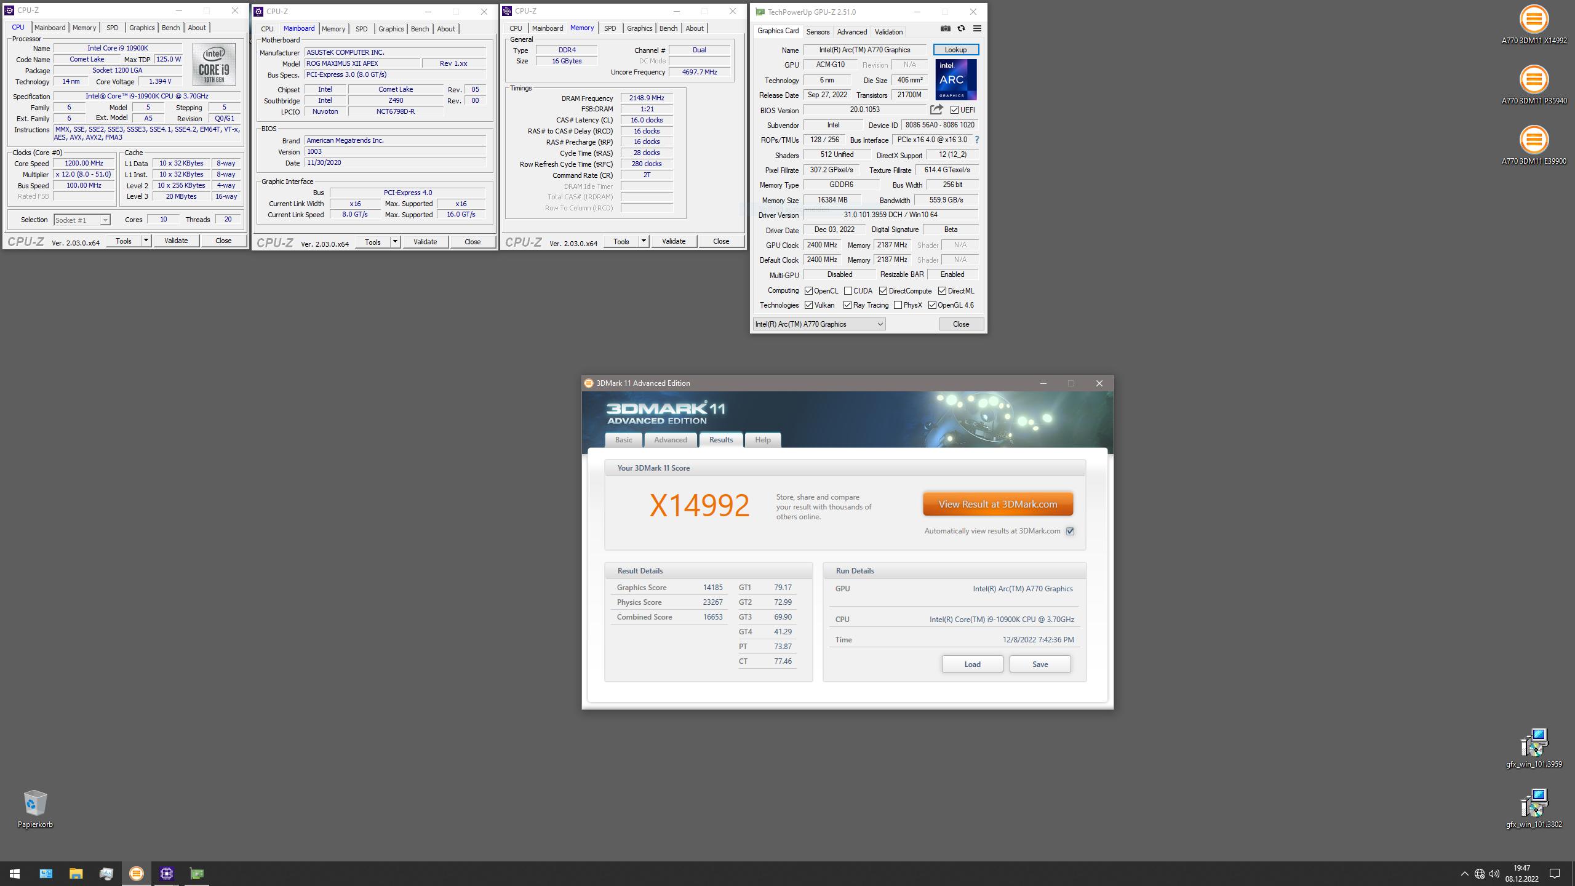Open Validation tab in GPU-Z
1575x886 pixels.
(x=888, y=31)
